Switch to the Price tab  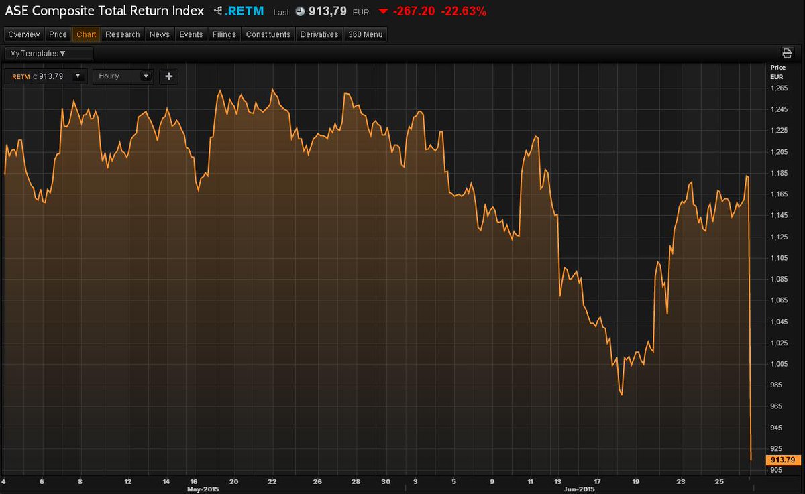coord(58,34)
